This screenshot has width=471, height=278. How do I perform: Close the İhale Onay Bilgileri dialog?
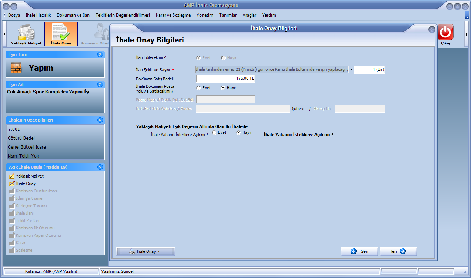(x=431, y=29)
